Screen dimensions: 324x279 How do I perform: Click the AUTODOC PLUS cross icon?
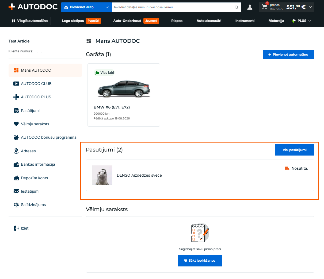click(x=16, y=97)
